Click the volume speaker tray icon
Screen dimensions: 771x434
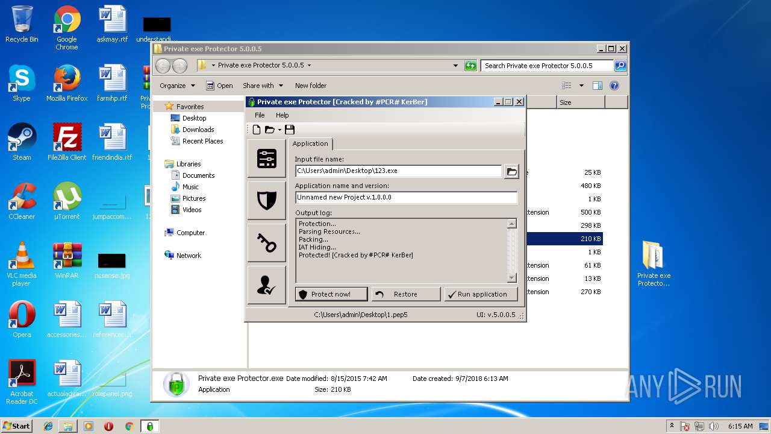coord(713,426)
